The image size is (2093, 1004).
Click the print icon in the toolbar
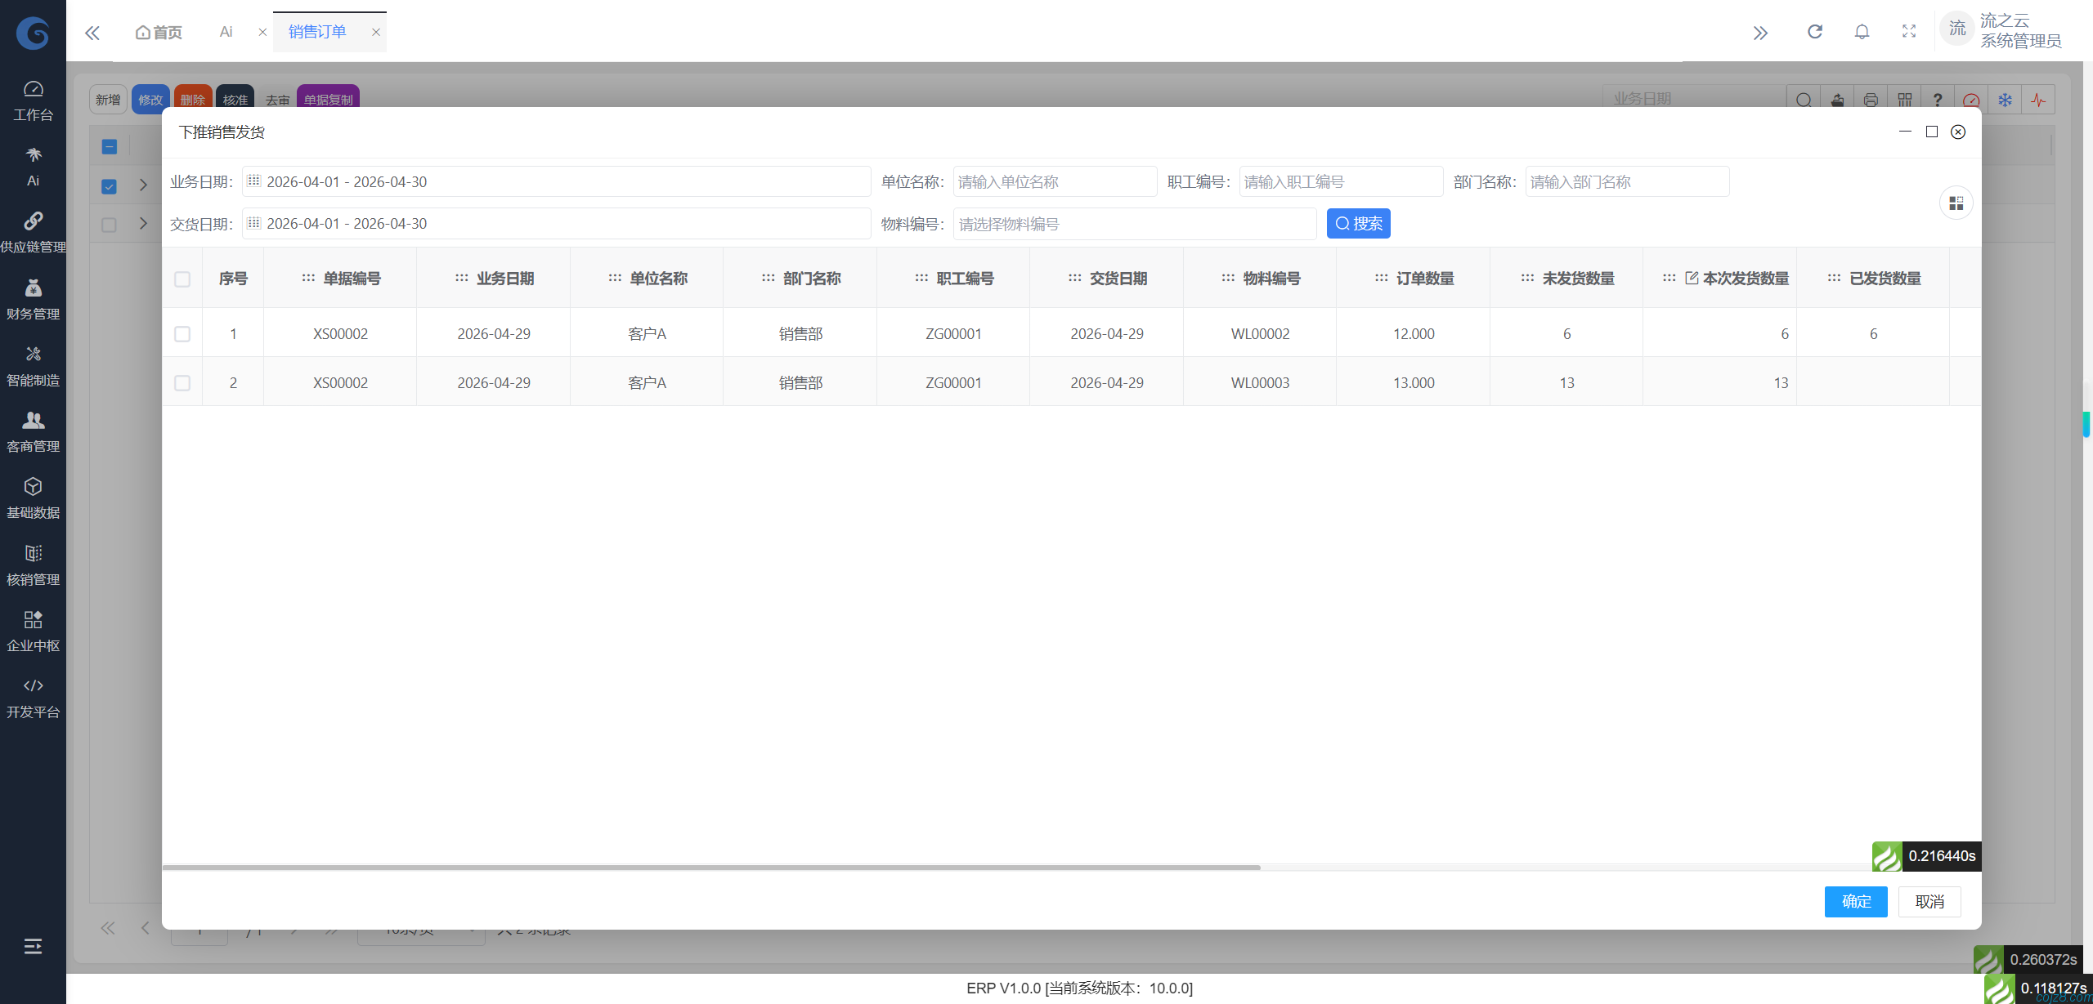pos(1871,99)
